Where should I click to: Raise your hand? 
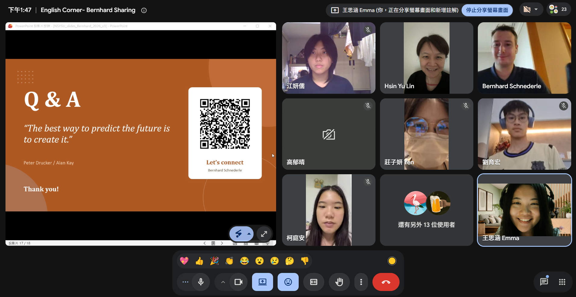point(339,282)
